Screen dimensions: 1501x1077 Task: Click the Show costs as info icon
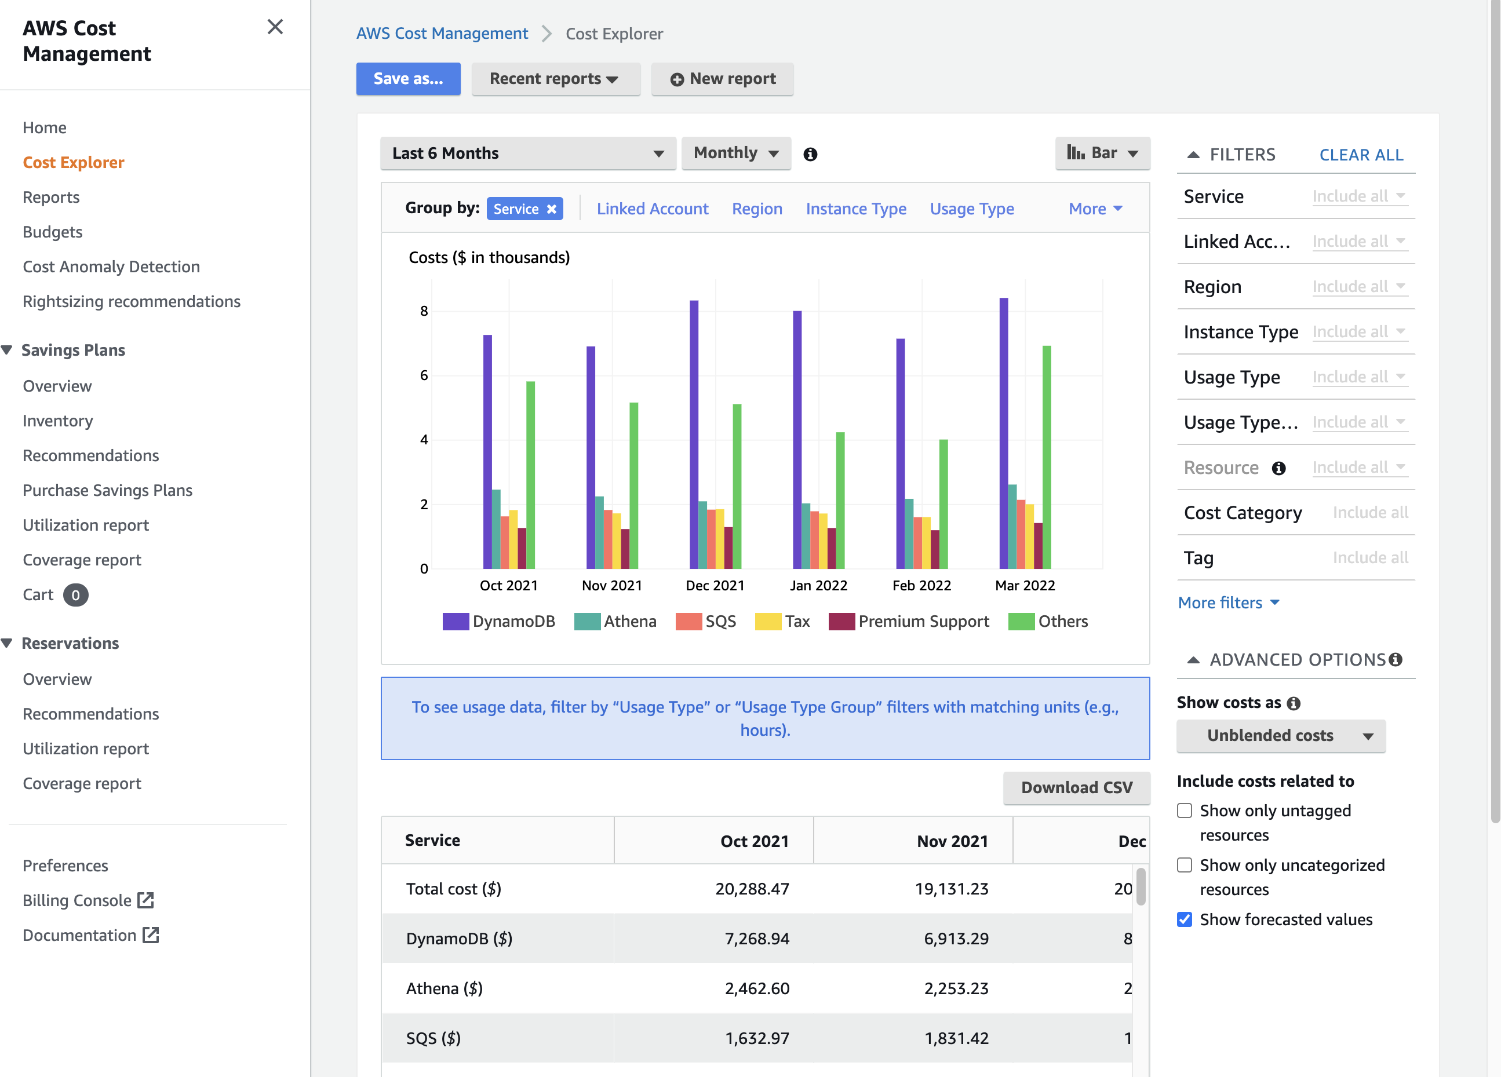click(1294, 703)
